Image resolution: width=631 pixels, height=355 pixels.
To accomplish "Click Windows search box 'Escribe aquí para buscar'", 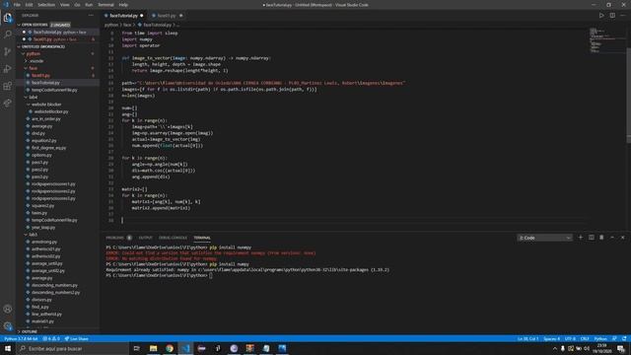I will [72, 348].
